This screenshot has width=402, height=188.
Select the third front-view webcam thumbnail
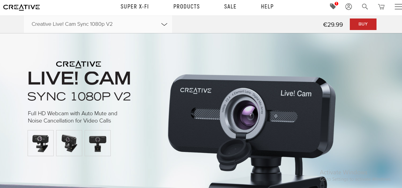tap(98, 143)
